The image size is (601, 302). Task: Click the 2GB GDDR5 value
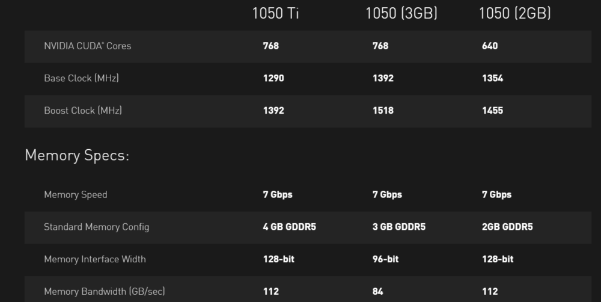coord(507,227)
